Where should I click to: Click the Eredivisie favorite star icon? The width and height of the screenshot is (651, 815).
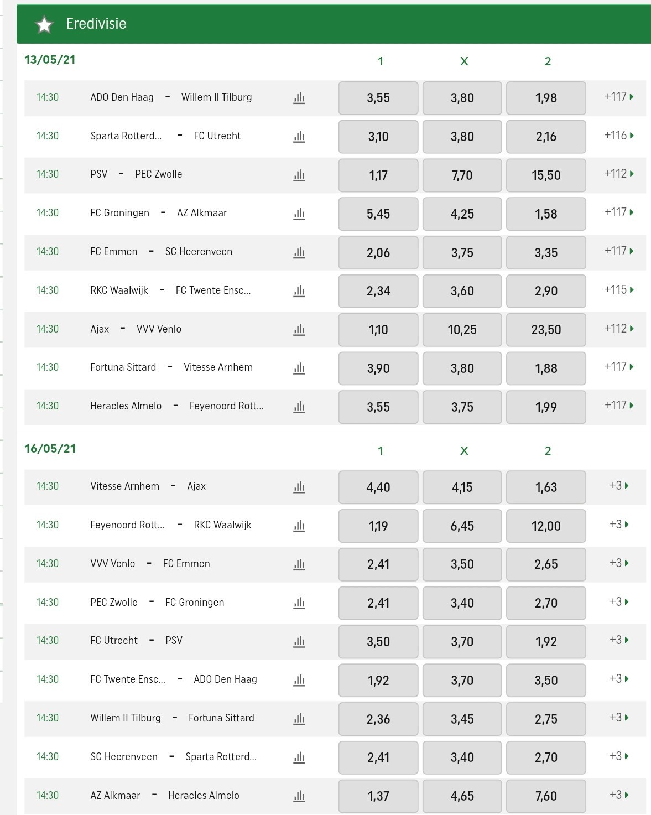(x=44, y=24)
